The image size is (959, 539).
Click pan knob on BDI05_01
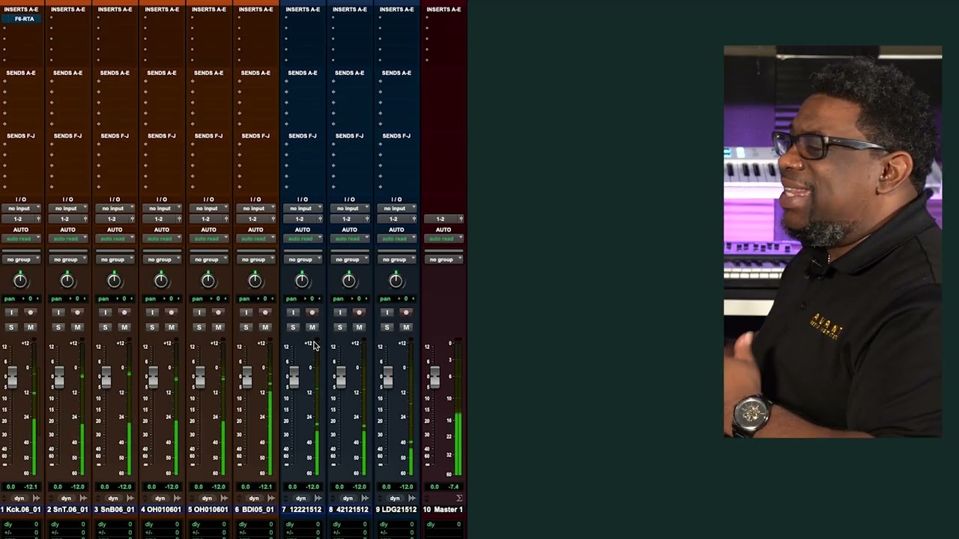click(x=255, y=281)
